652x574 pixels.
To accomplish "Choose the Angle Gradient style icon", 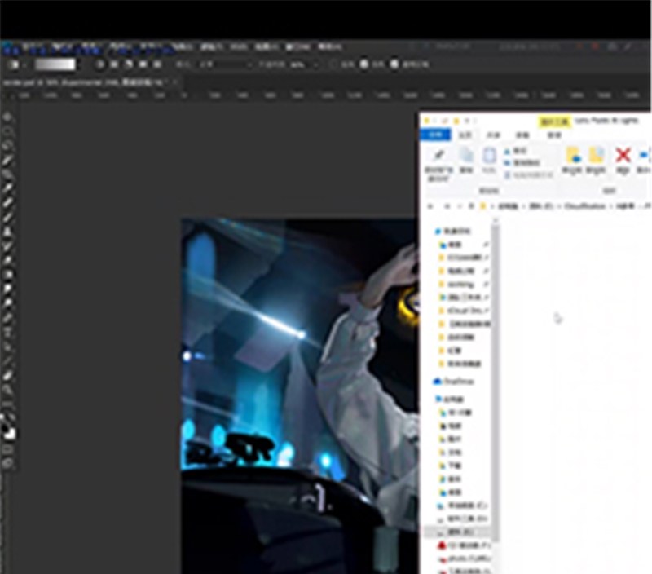I will click(x=129, y=64).
